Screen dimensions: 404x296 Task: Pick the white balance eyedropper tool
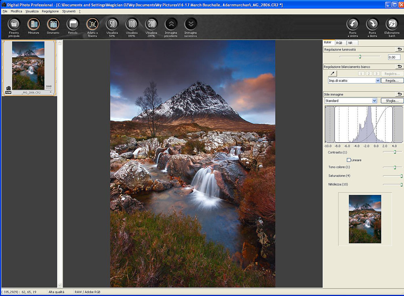click(333, 74)
